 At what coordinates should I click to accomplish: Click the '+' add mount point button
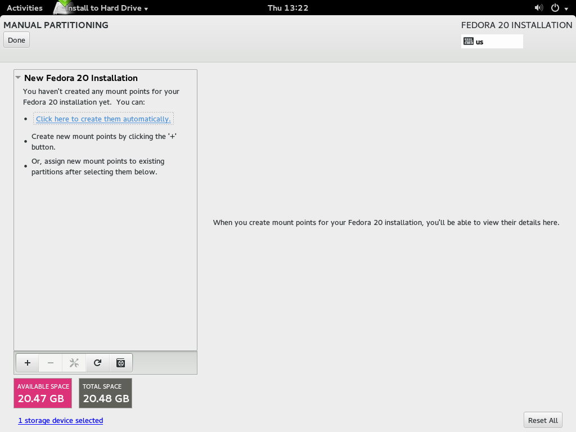point(28,363)
